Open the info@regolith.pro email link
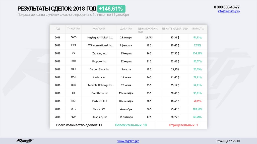Screen dimensions: 257x144 coord(229,11)
